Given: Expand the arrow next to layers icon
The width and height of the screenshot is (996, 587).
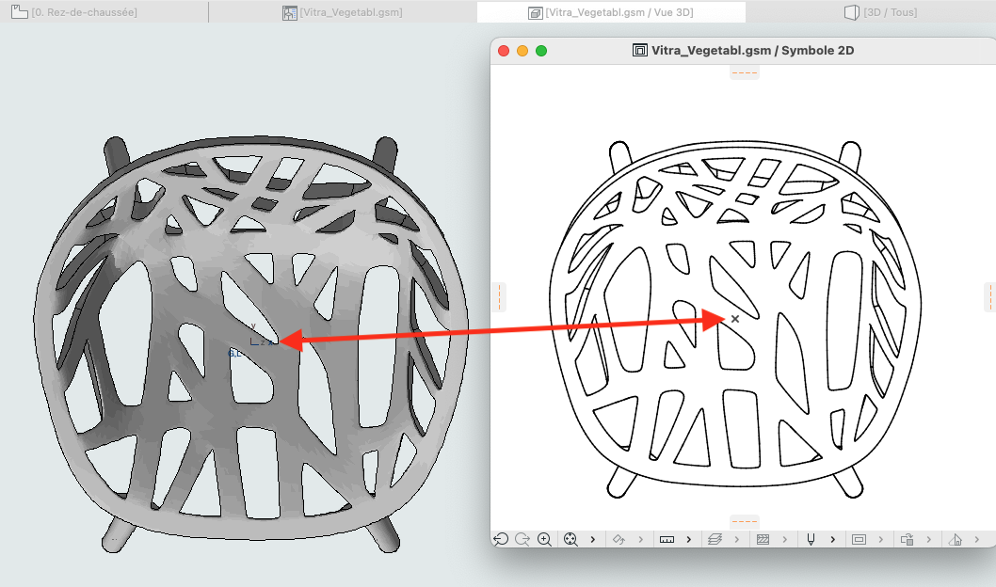Looking at the screenshot, I should [x=737, y=539].
